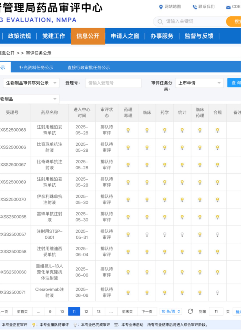Open the 10 条/页 page size selector

(x=171, y=311)
